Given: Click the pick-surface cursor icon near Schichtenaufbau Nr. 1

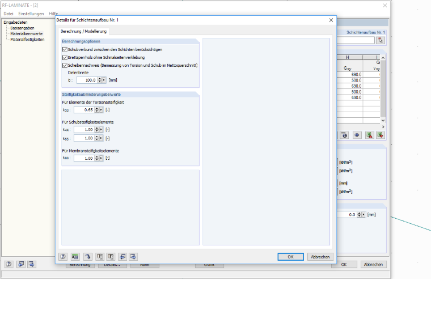Looking at the screenshot, I should point(381,40).
